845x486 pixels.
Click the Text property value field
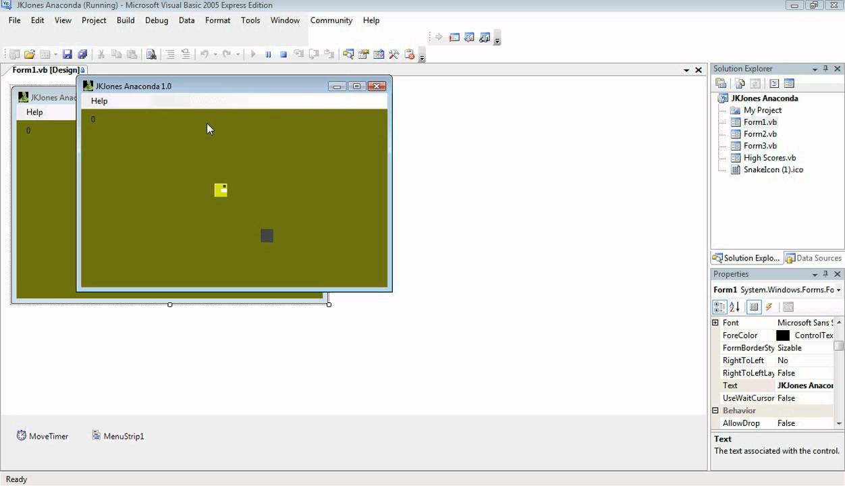pyautogui.click(x=805, y=385)
